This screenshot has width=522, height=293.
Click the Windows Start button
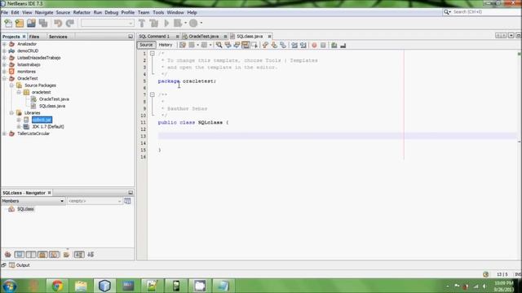[x=10, y=286]
